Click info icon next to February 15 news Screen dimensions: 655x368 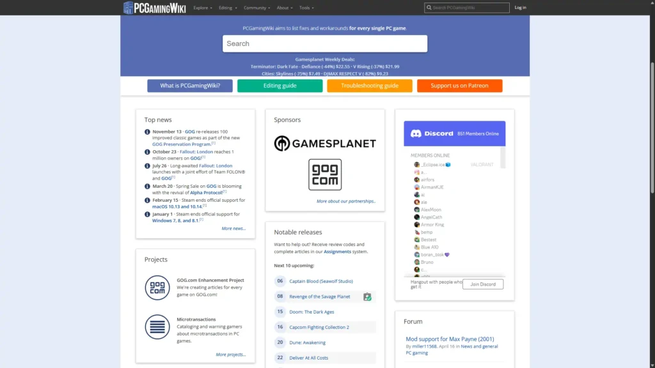tap(148, 200)
